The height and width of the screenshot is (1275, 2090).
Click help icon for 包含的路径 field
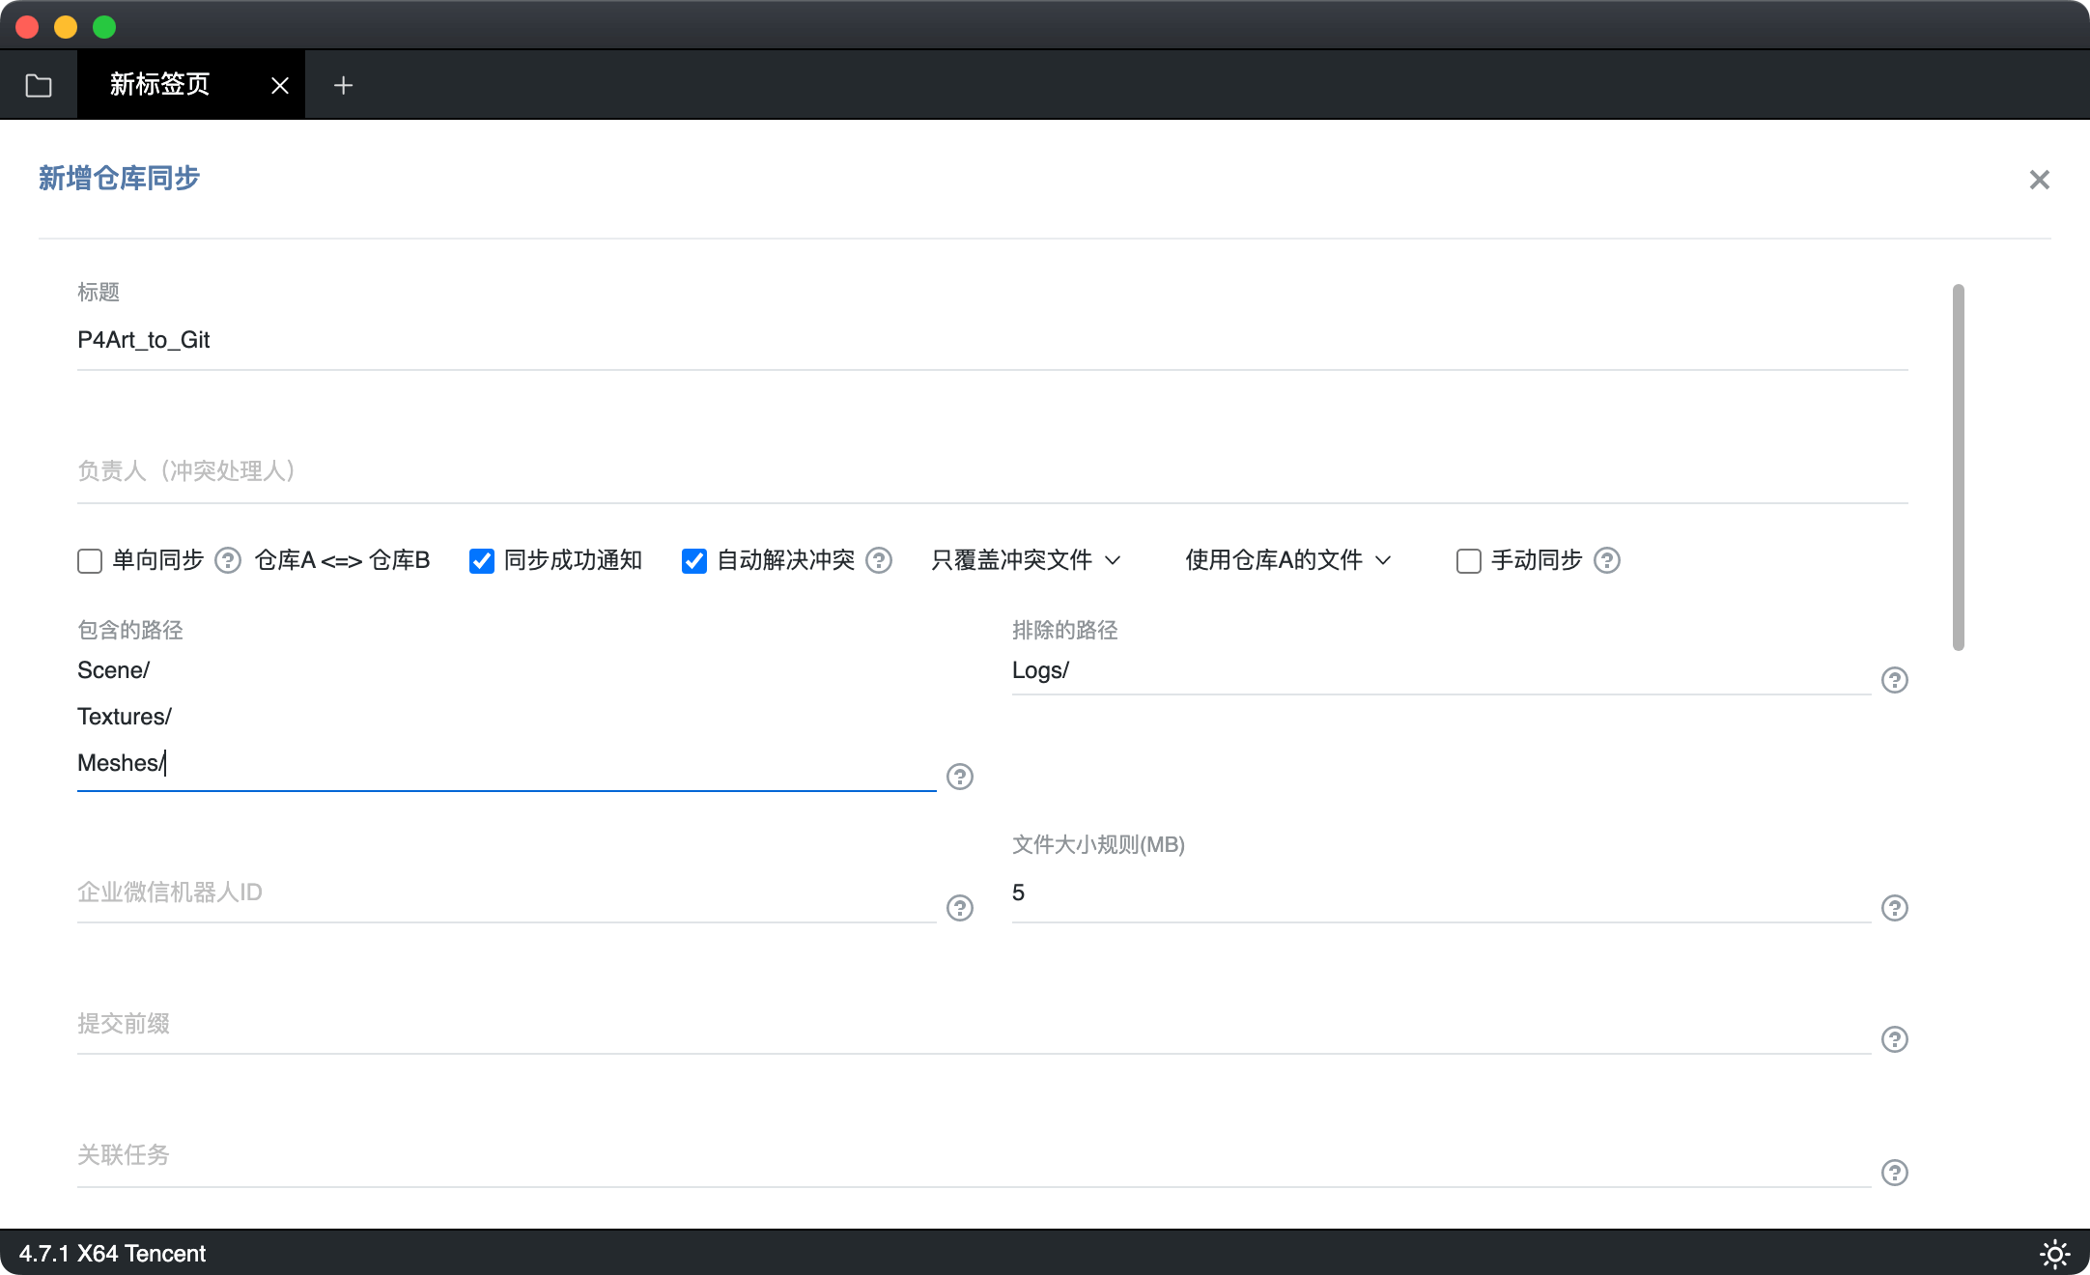pos(960,777)
